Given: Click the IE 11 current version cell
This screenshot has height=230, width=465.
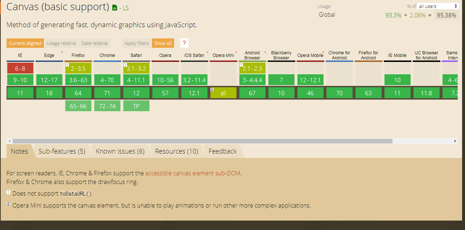Looking at the screenshot, I should (x=20, y=93).
